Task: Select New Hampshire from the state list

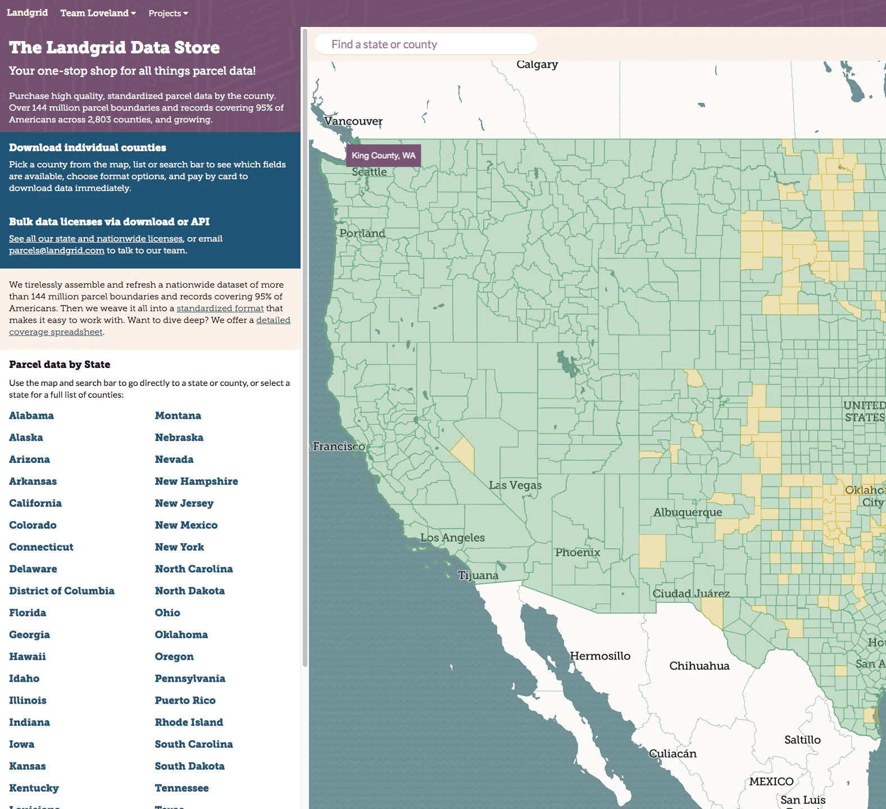Action: pyautogui.click(x=197, y=481)
